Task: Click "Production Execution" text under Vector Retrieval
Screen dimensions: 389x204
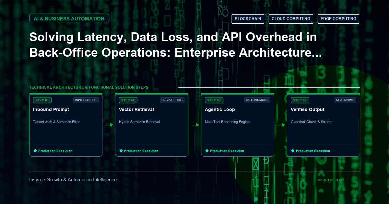Action: click(141, 151)
